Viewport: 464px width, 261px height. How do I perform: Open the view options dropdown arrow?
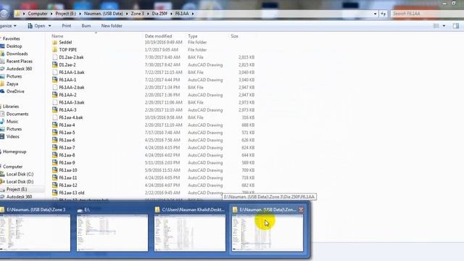(444, 26)
